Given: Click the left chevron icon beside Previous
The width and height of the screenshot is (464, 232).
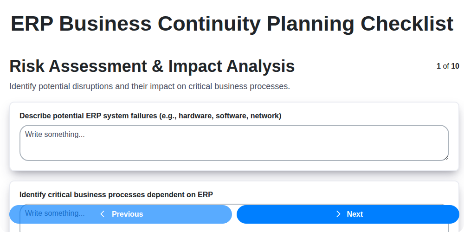Looking at the screenshot, I should click(x=103, y=214).
